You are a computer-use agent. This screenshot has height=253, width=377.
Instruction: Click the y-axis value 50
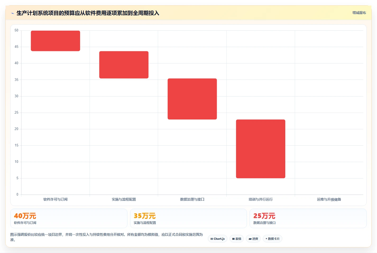(16, 30)
